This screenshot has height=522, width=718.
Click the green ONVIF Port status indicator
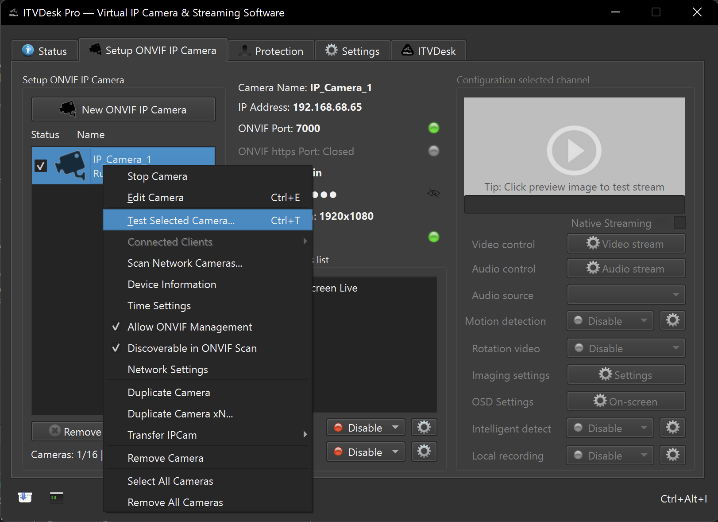[433, 128]
